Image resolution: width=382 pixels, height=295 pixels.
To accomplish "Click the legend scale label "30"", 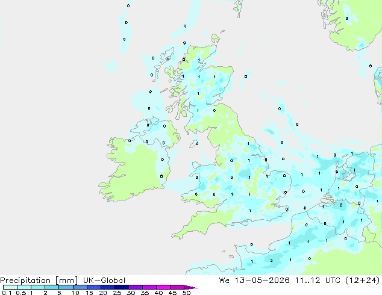I will 131,293.
